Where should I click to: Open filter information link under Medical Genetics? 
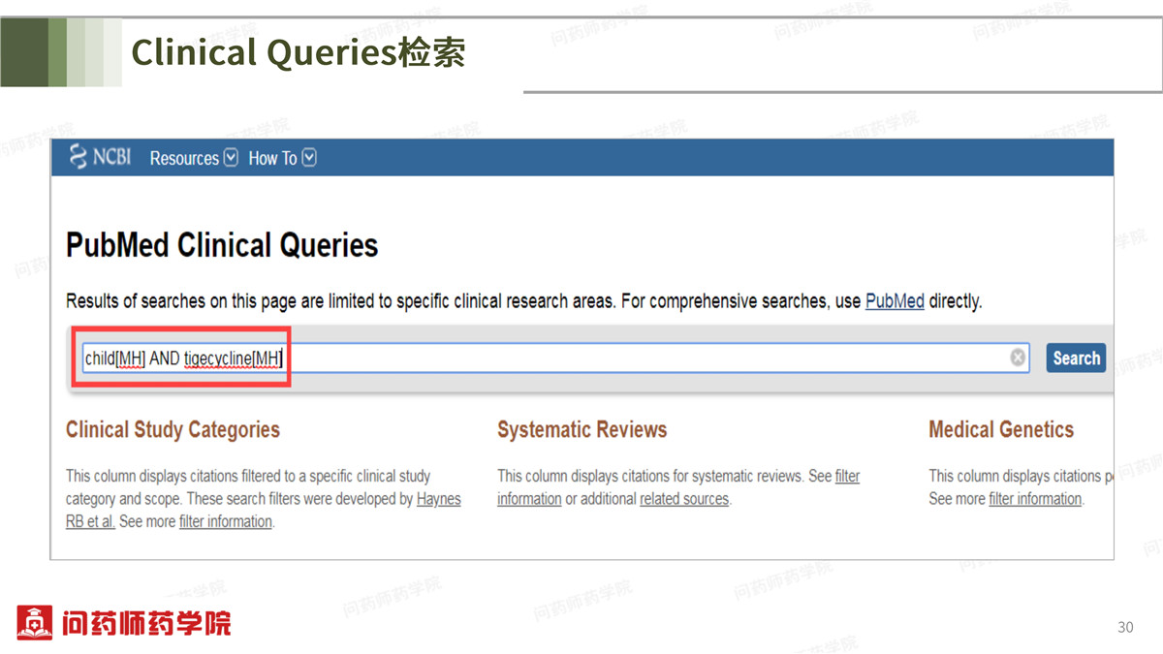[1035, 499]
